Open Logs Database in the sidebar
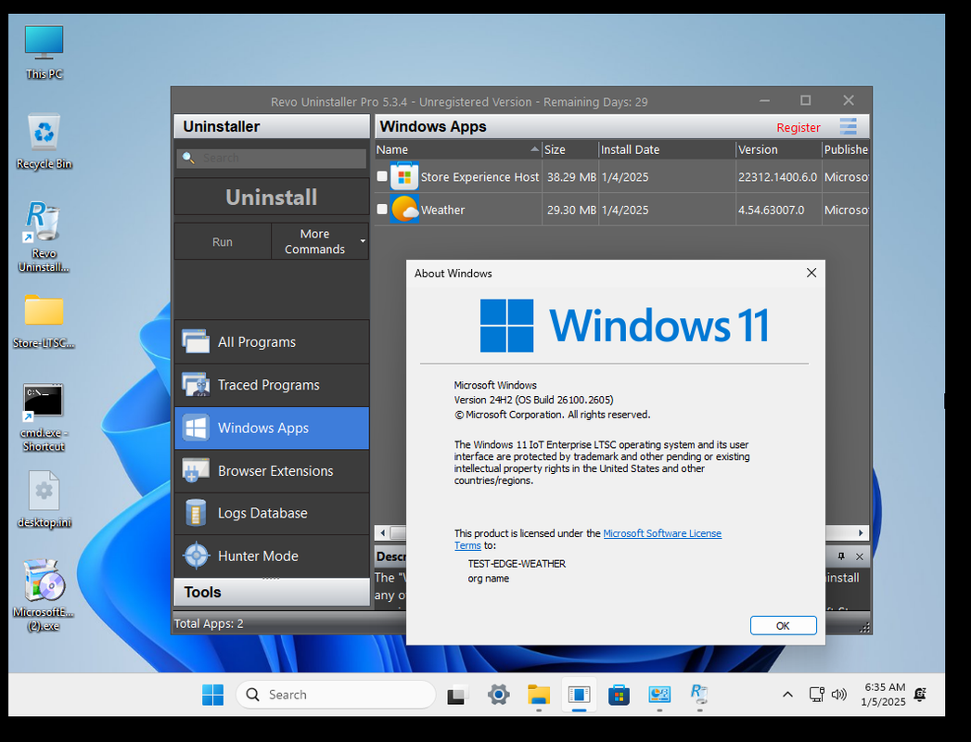The height and width of the screenshot is (742, 971). (x=271, y=514)
